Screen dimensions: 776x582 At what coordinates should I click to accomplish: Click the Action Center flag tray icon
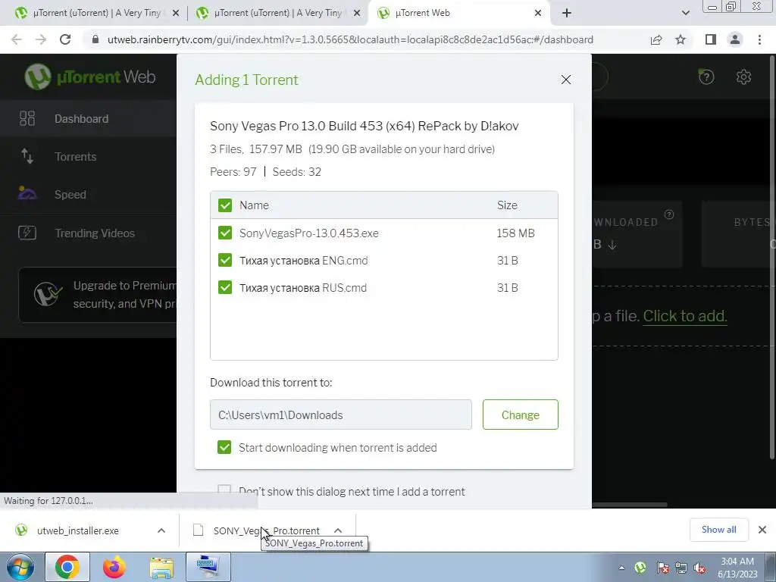662,568
